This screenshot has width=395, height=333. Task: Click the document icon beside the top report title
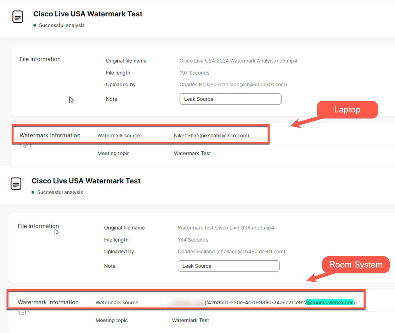[18, 17]
